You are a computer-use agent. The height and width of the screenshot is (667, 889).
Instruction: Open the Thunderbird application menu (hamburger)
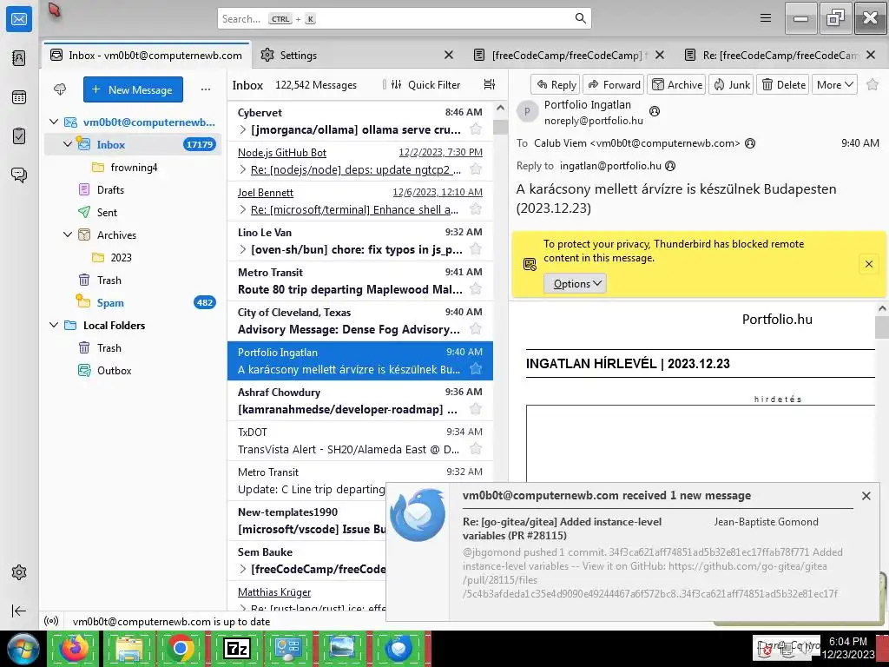(766, 18)
